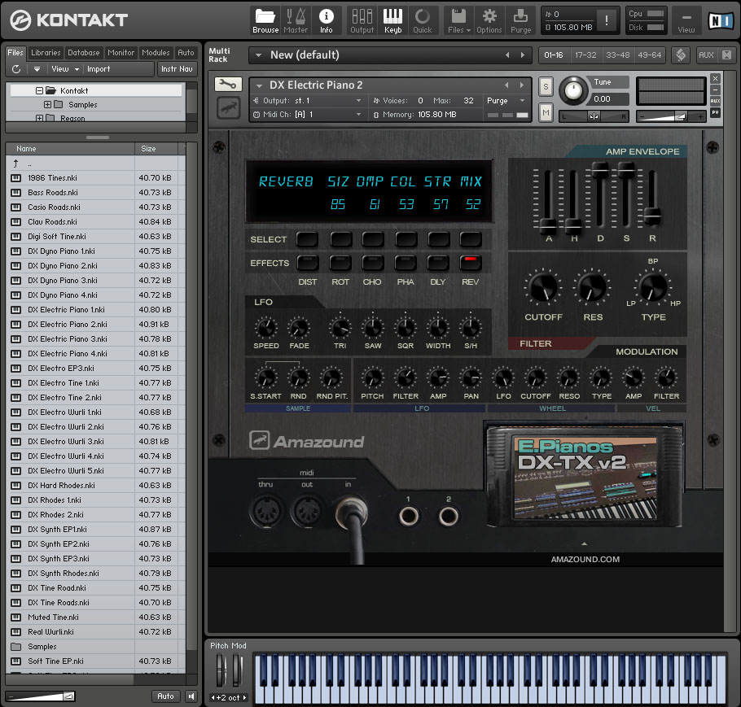Solo the instrument with S button
Image resolution: width=741 pixels, height=707 pixels.
[x=546, y=86]
